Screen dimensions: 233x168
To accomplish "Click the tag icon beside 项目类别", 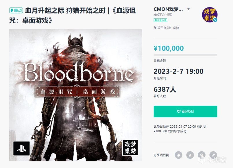I will 155,28.
